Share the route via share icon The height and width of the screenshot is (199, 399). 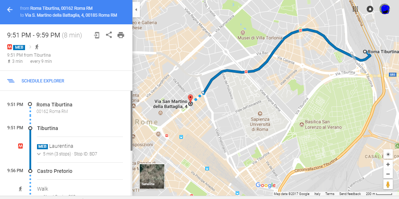coord(109,35)
